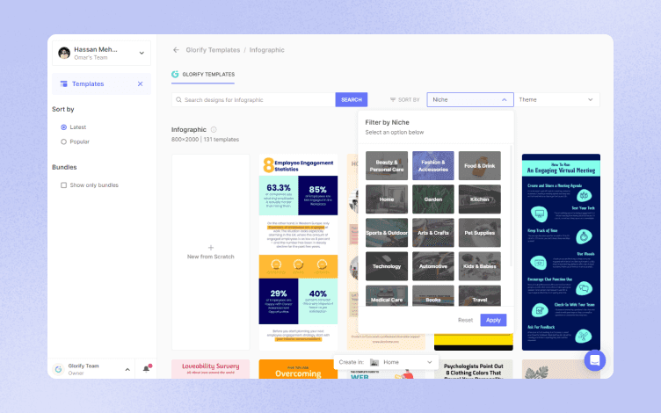Select the Travel niche tile
The height and width of the screenshot is (413, 661).
click(480, 296)
